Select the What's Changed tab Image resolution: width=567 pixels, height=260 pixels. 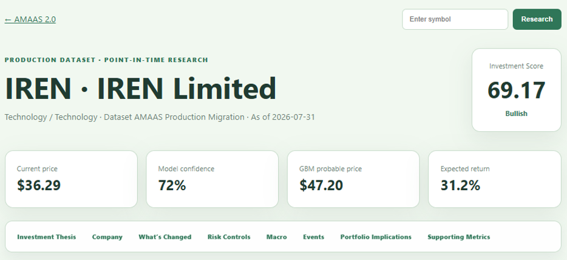(x=165, y=237)
